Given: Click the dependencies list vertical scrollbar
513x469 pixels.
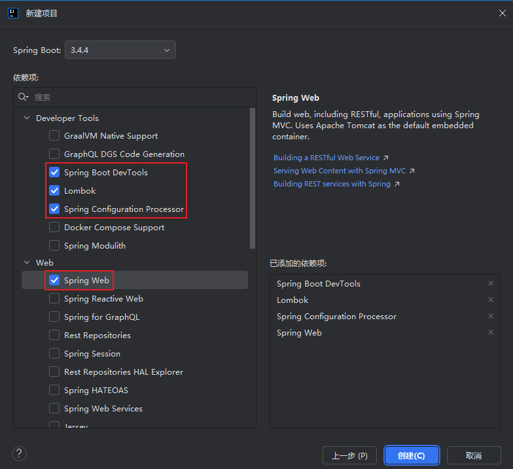Looking at the screenshot, I should coord(253,178).
